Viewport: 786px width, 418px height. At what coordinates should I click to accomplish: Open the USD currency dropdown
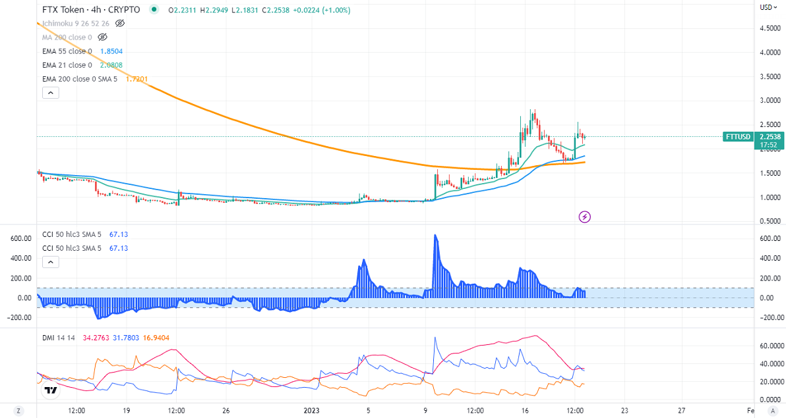pos(768,7)
